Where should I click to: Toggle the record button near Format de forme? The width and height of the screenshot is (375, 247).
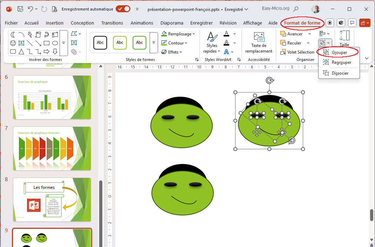[x=329, y=23]
